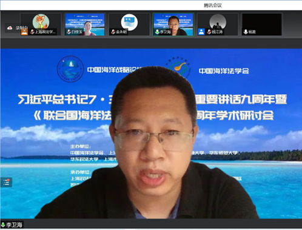
Task: Click the 腾讯会议 window title
Action: [213, 5]
